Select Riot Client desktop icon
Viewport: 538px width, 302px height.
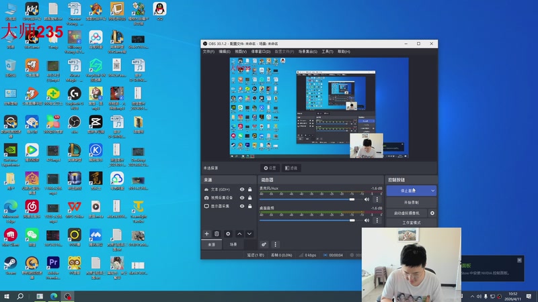11,238
